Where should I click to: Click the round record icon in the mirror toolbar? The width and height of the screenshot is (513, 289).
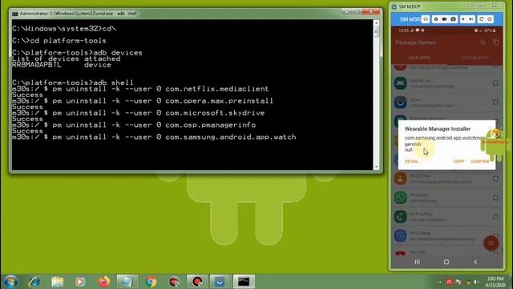436,19
